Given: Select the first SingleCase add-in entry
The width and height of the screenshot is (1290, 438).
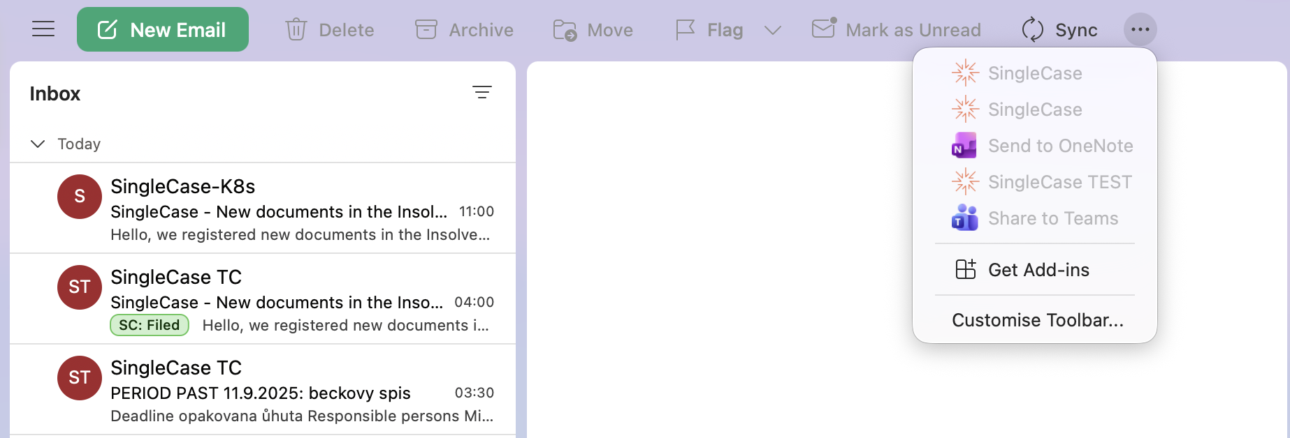Looking at the screenshot, I should [x=1034, y=73].
